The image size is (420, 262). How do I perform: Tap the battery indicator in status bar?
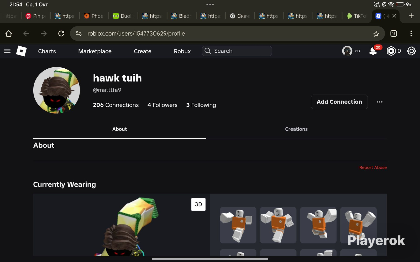[400, 4]
